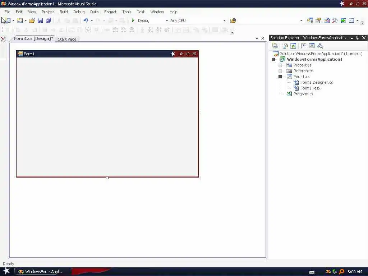
Task: Select the Form1.cs [Design] tab
Action: coord(33,38)
